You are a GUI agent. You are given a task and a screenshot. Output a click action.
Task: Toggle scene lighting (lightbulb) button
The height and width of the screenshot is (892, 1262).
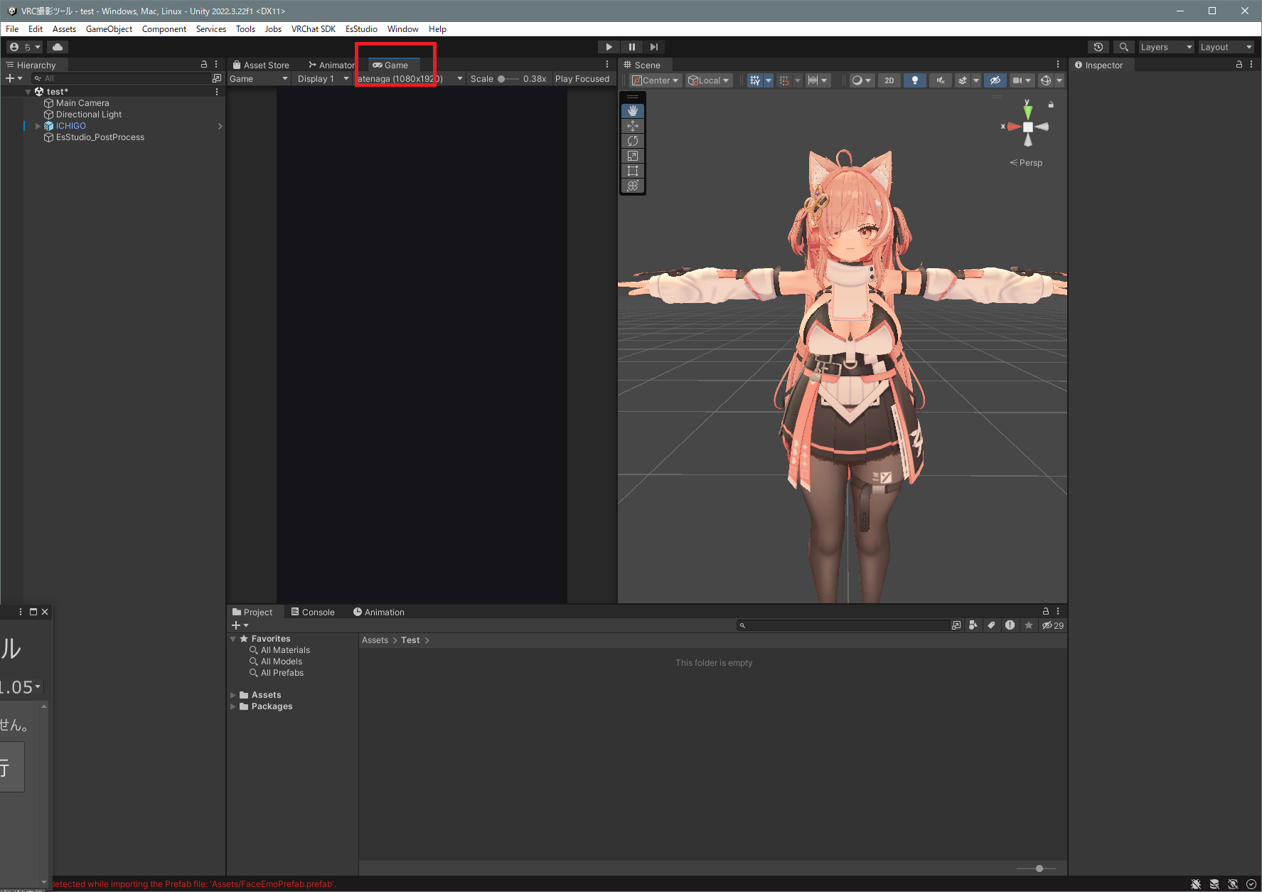(x=915, y=80)
